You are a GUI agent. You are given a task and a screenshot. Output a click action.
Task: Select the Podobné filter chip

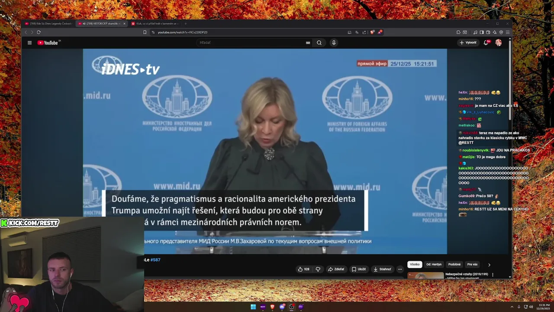click(x=454, y=264)
